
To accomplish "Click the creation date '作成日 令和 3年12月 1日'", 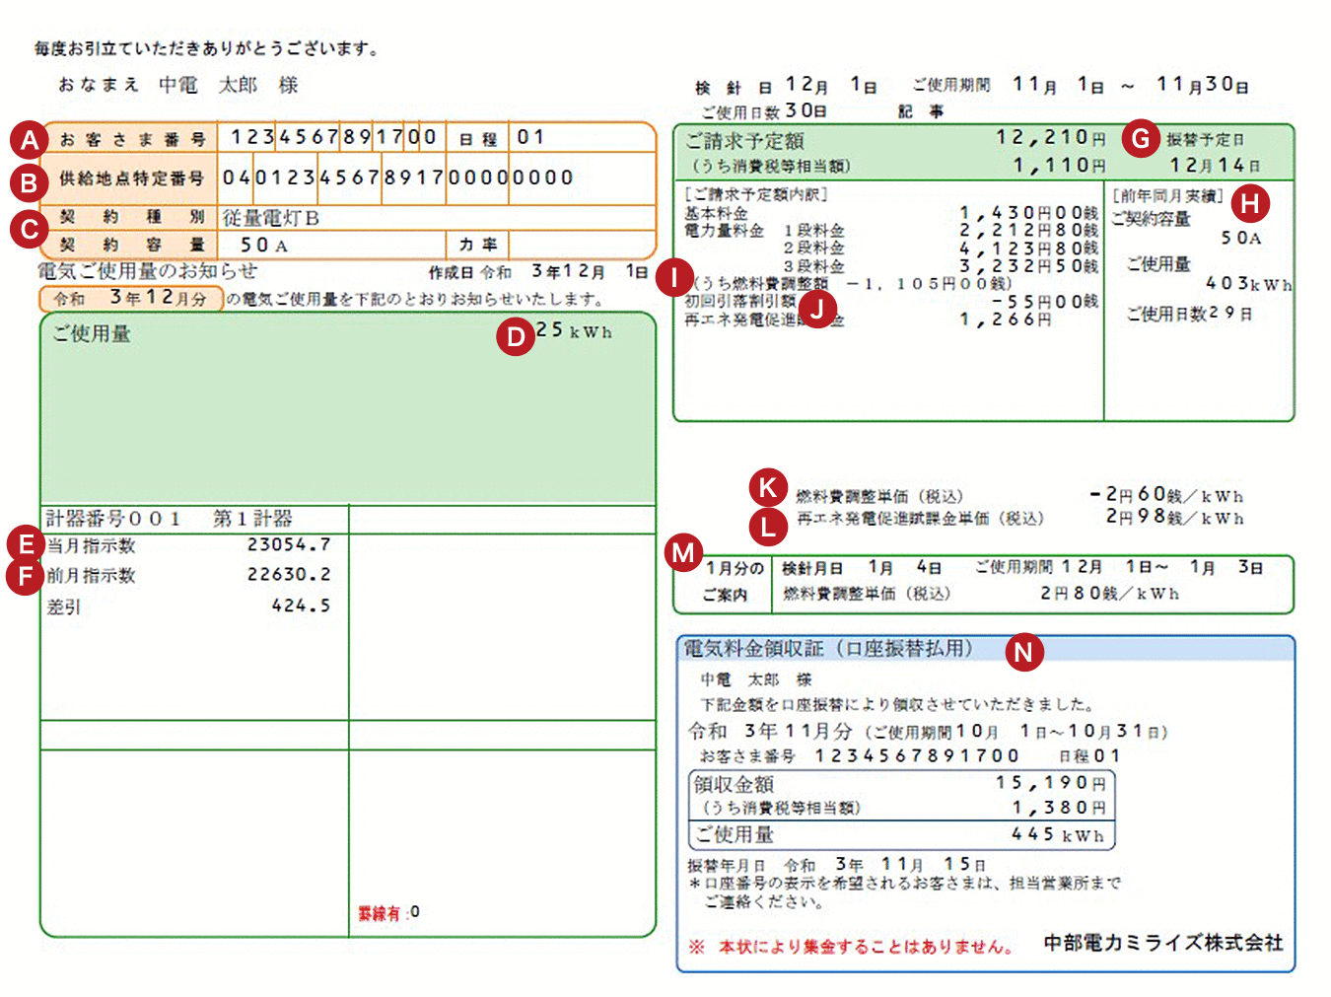I will click(x=538, y=271).
